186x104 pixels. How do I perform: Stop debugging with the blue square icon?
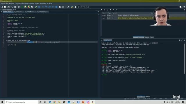[x=56, y=7]
